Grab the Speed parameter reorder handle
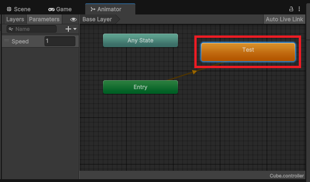Screen dimensions: 310x182 (7, 41)
